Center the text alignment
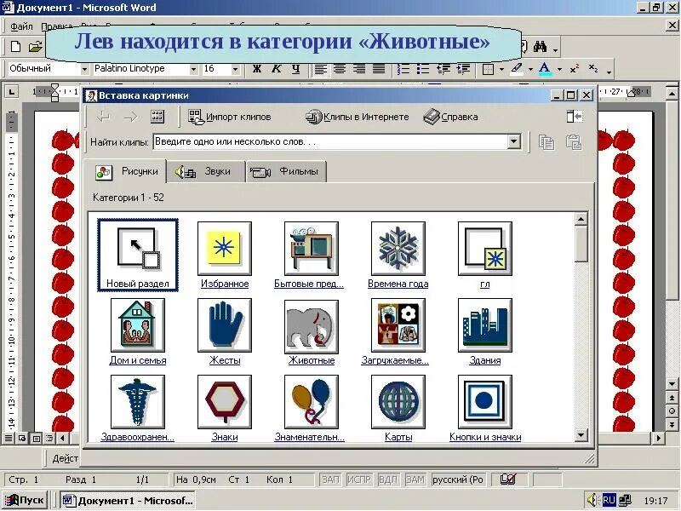This screenshot has width=681, height=511. point(340,69)
